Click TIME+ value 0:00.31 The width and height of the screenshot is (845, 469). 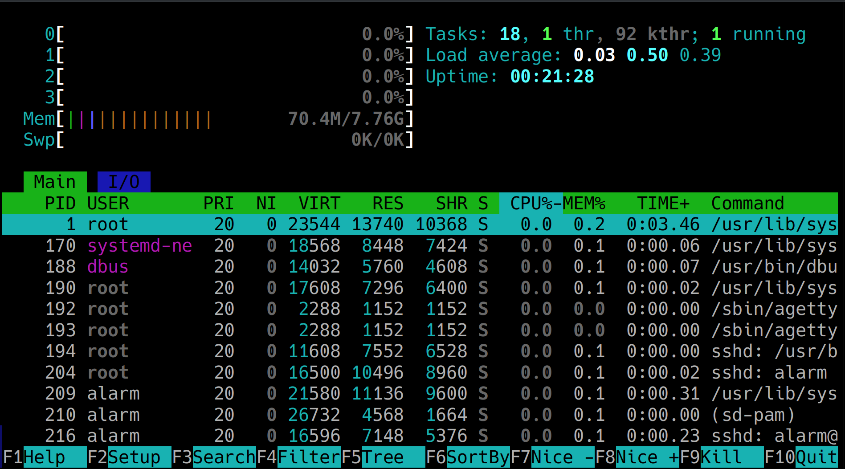(663, 393)
